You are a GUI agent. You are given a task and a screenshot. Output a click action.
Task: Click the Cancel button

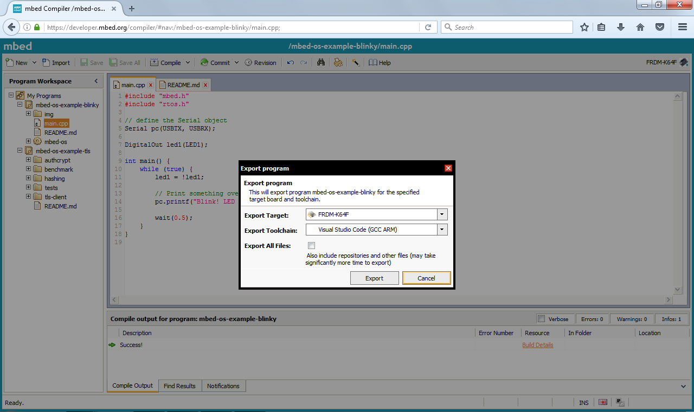(426, 278)
